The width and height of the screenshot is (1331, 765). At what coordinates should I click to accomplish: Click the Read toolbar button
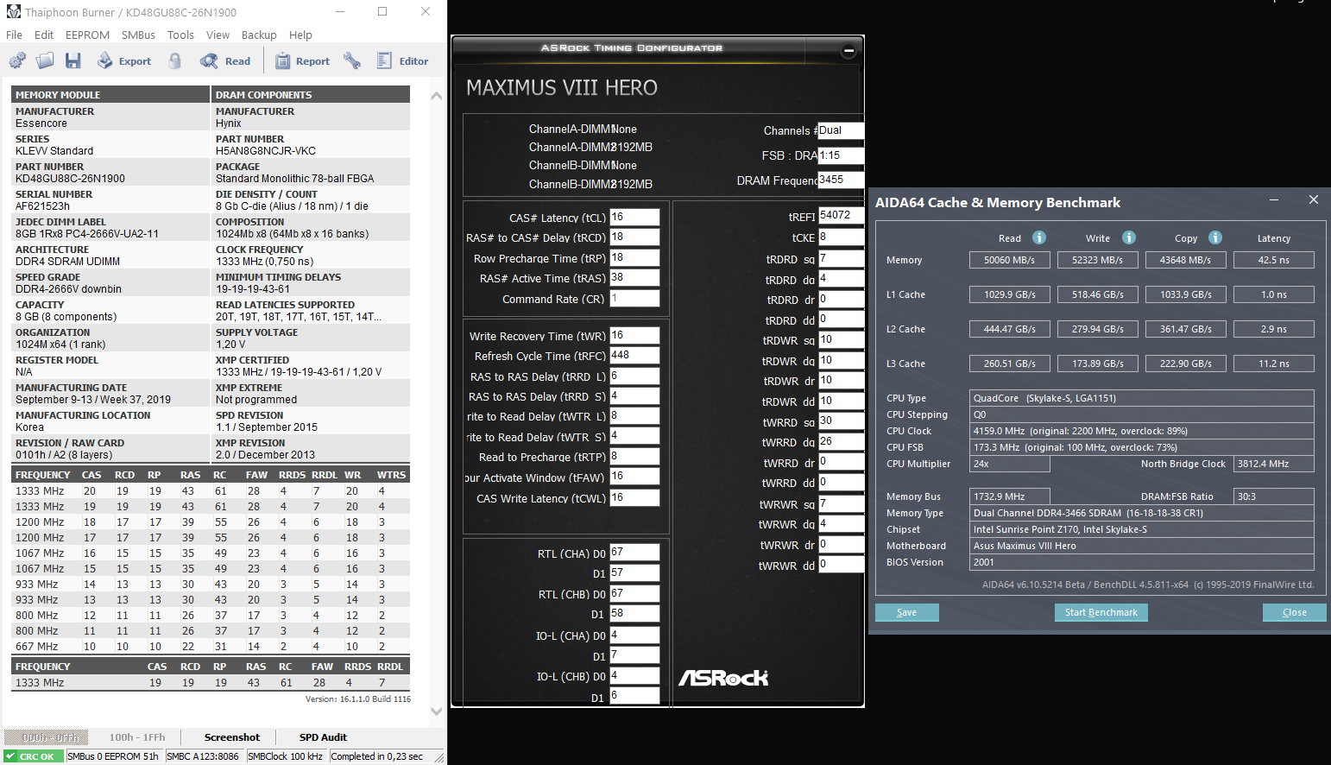click(x=225, y=60)
